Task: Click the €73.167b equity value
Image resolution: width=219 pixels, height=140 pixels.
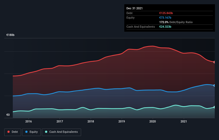Action: pyautogui.click(x=165, y=18)
